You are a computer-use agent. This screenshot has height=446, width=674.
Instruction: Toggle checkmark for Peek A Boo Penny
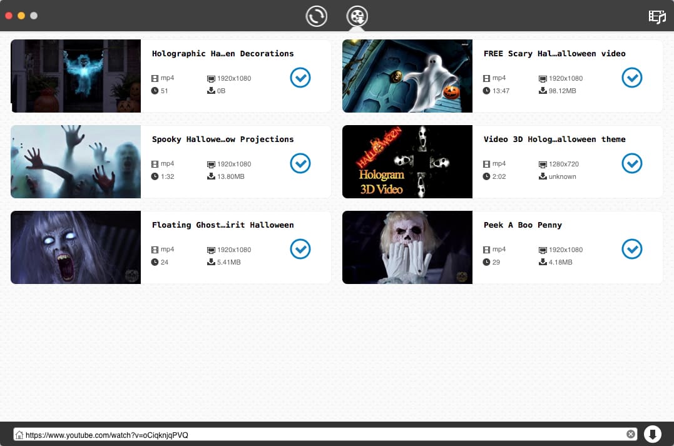[632, 249]
